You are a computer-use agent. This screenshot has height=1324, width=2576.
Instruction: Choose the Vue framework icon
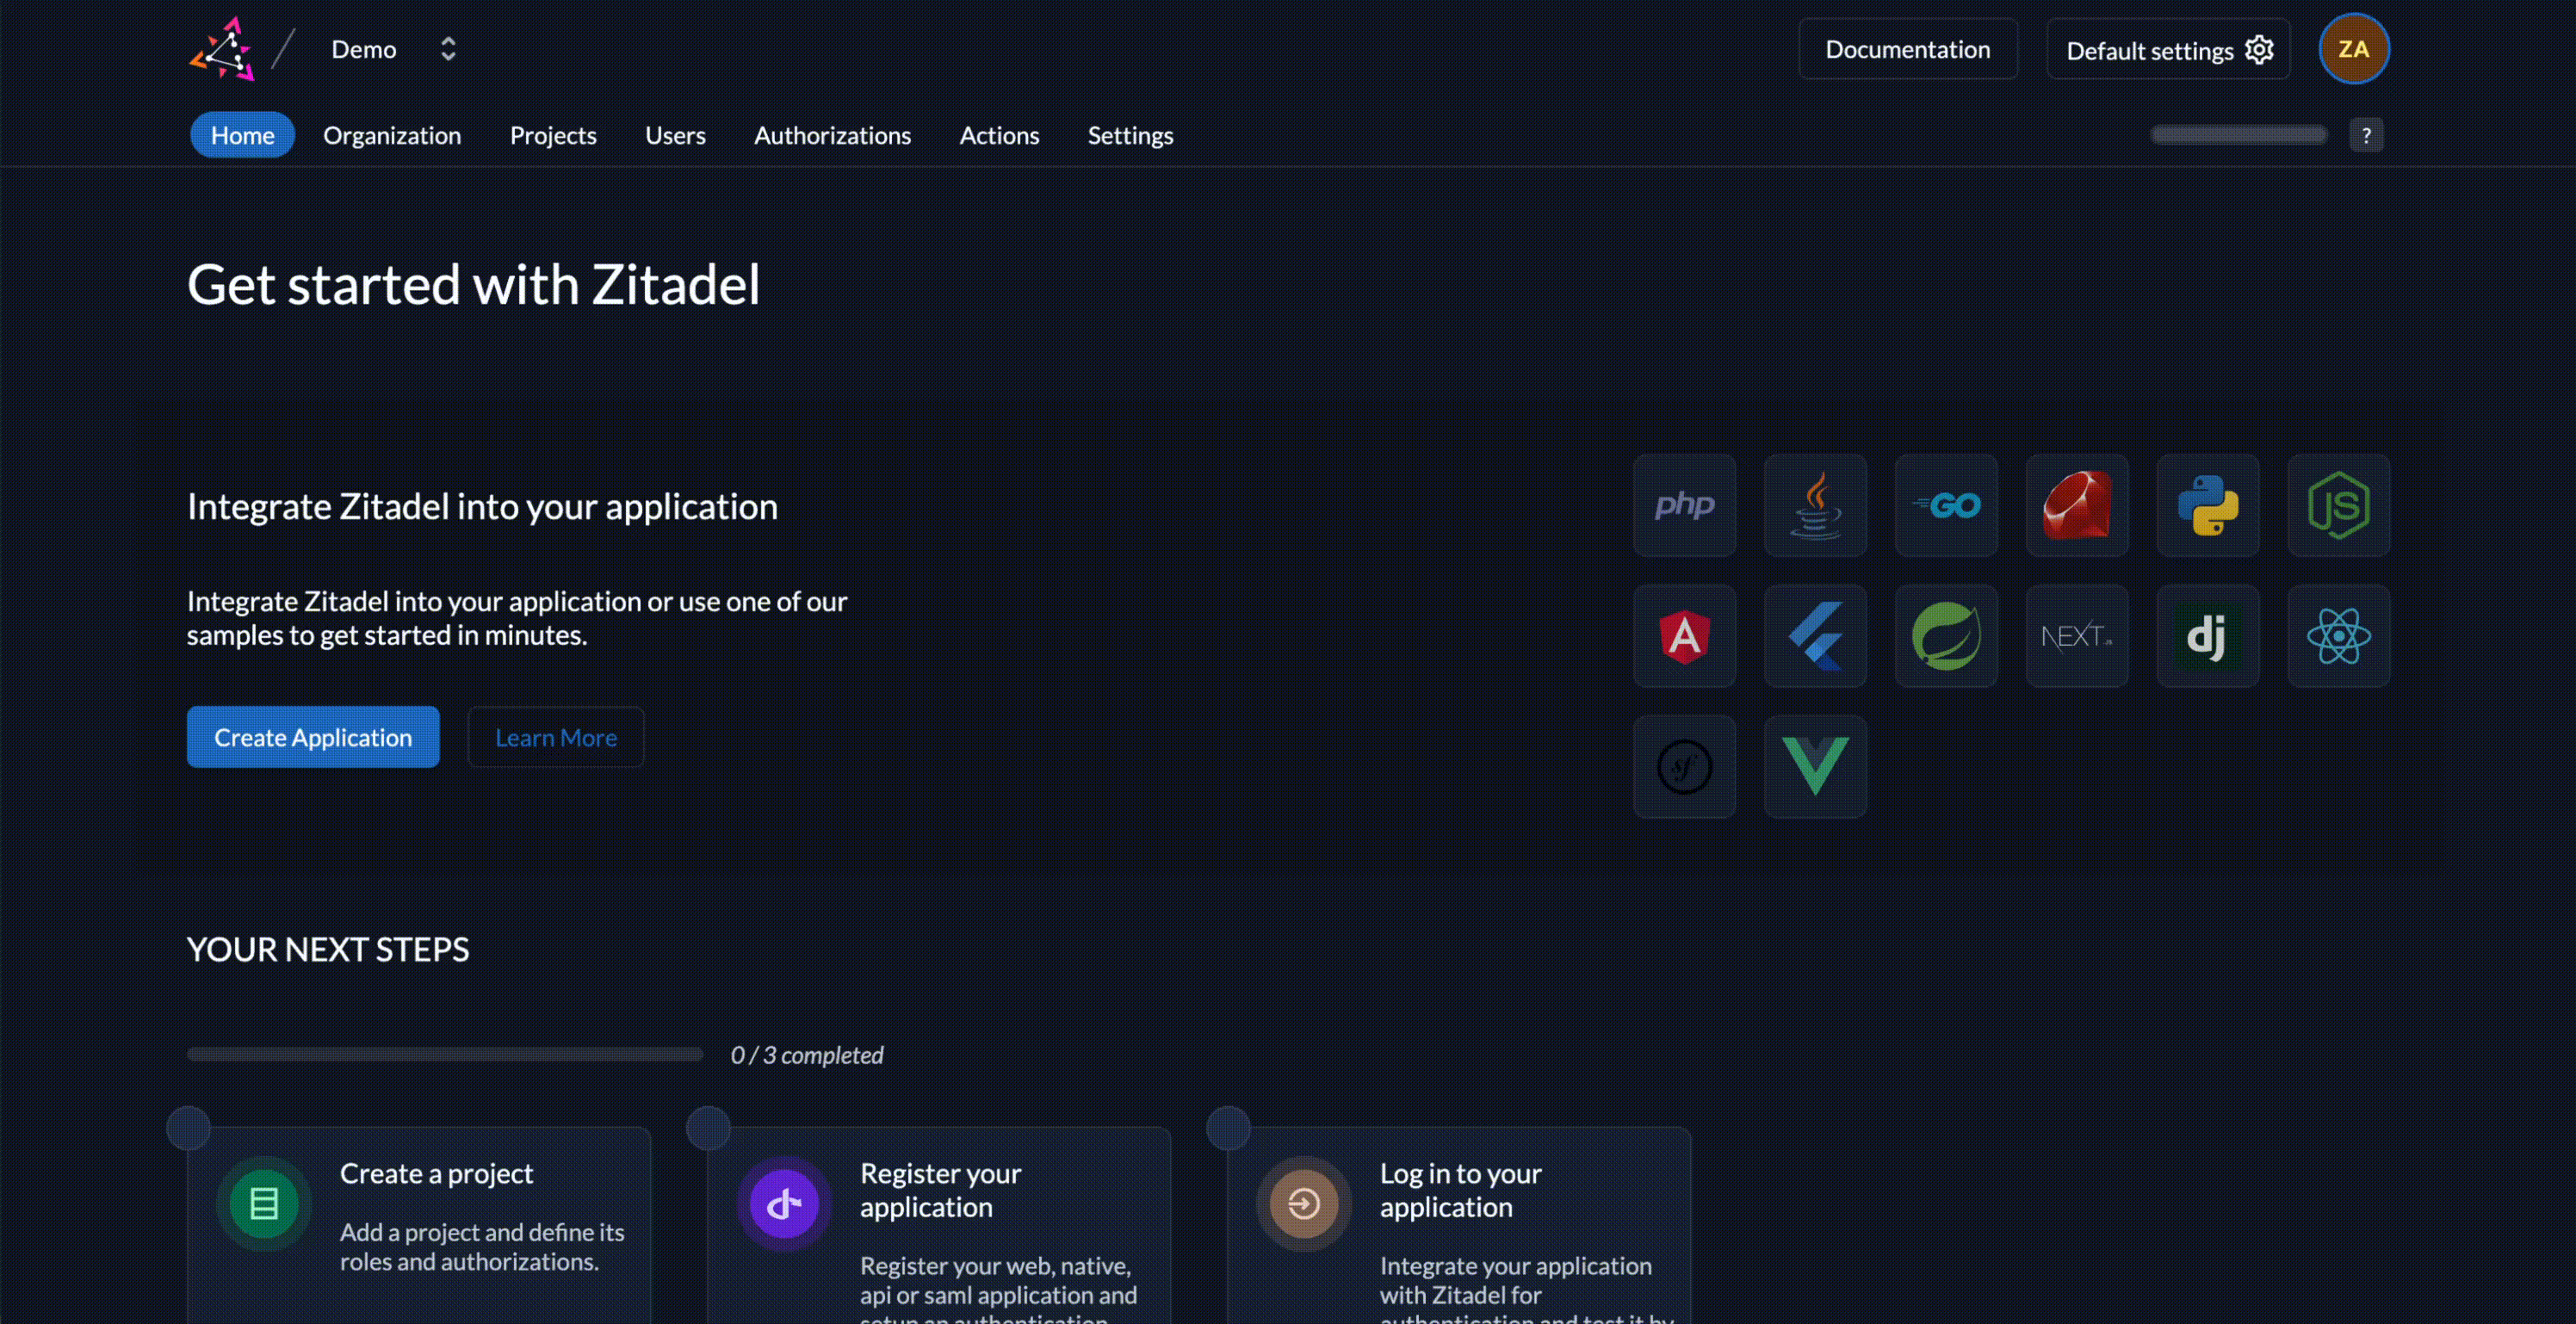pyautogui.click(x=1815, y=767)
